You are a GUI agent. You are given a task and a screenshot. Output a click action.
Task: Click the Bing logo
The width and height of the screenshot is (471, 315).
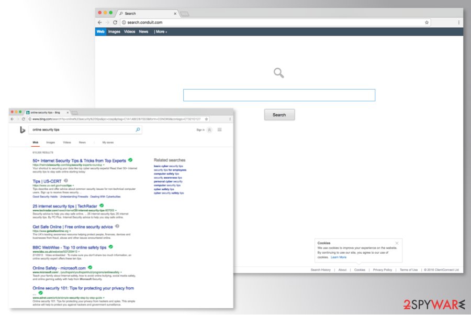click(22, 129)
